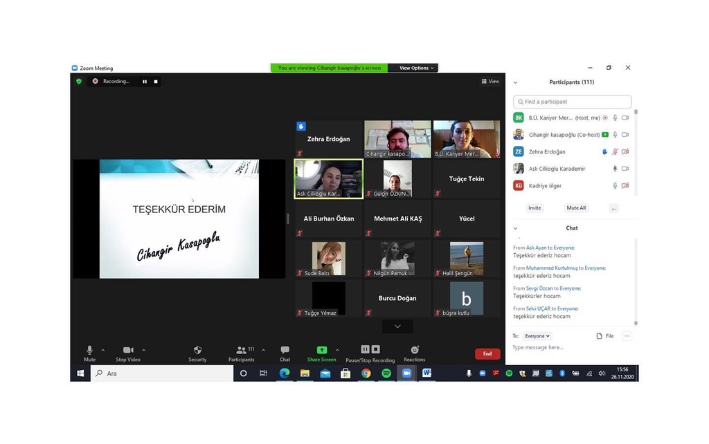Toggle Mute microphone in meeting toolbar

tap(89, 351)
